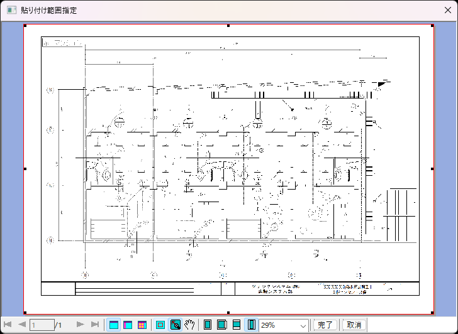Select the two-pane layout icon with sidebar
The image size is (458, 334).
pos(128,325)
